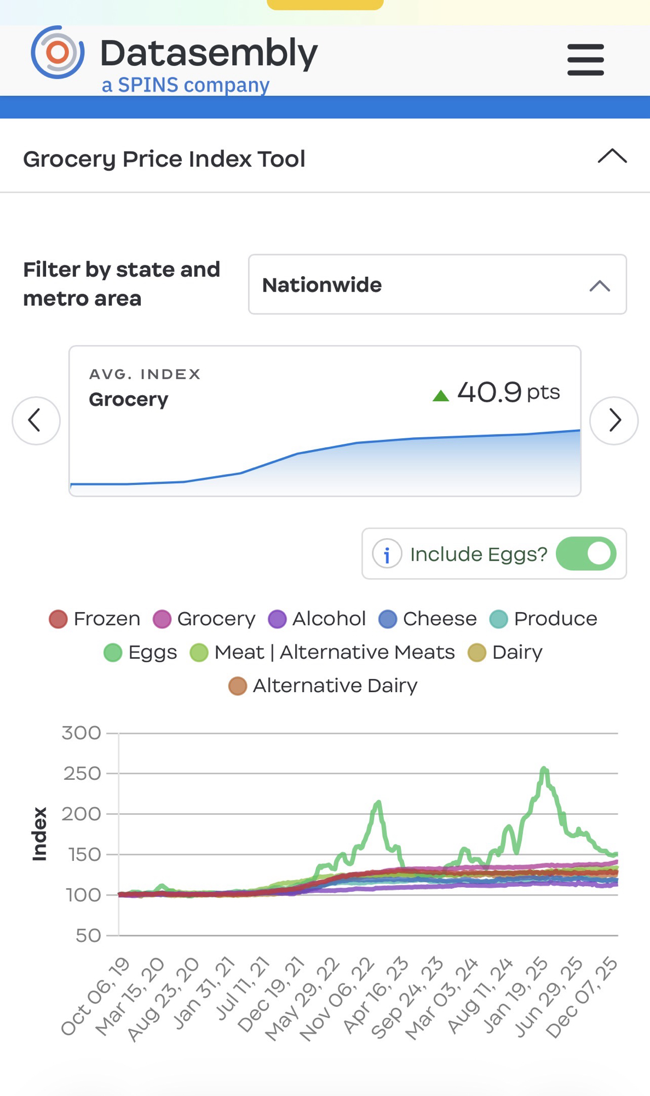Collapse the Grocery Price Index Tool section
Screen dimensions: 650x1096
pos(612,157)
